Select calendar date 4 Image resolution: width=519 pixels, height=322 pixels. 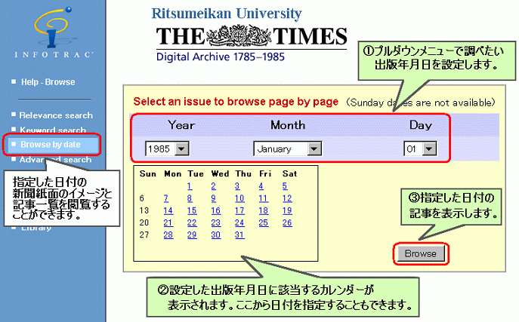(x=261, y=186)
